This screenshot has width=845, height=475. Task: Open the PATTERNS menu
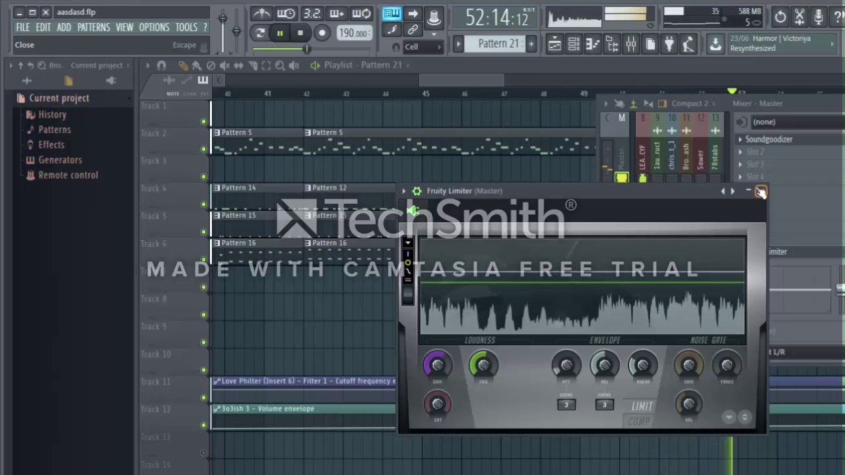tap(93, 27)
